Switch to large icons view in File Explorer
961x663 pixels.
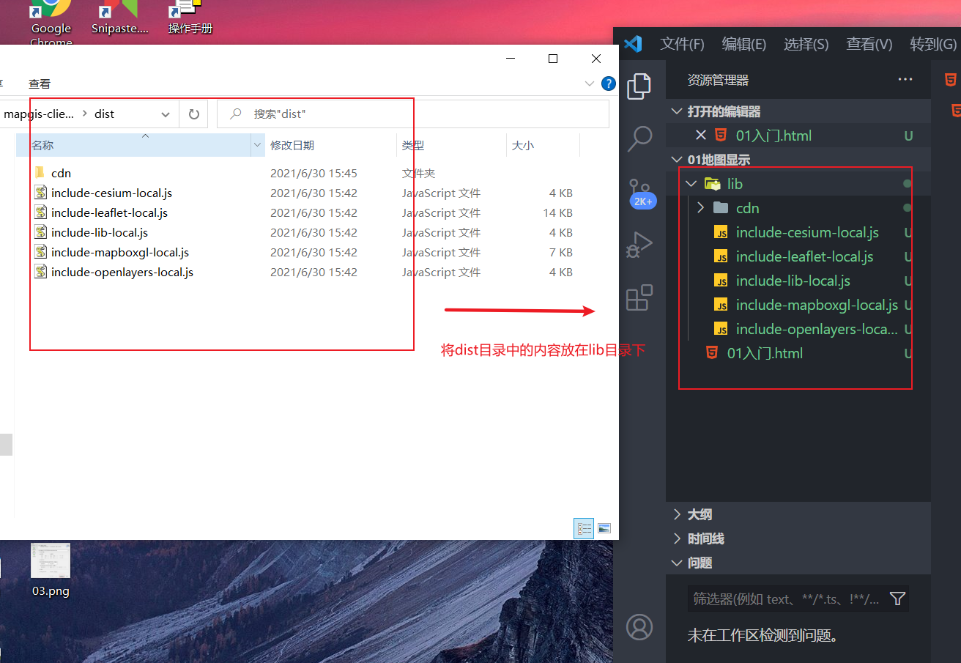click(x=604, y=528)
